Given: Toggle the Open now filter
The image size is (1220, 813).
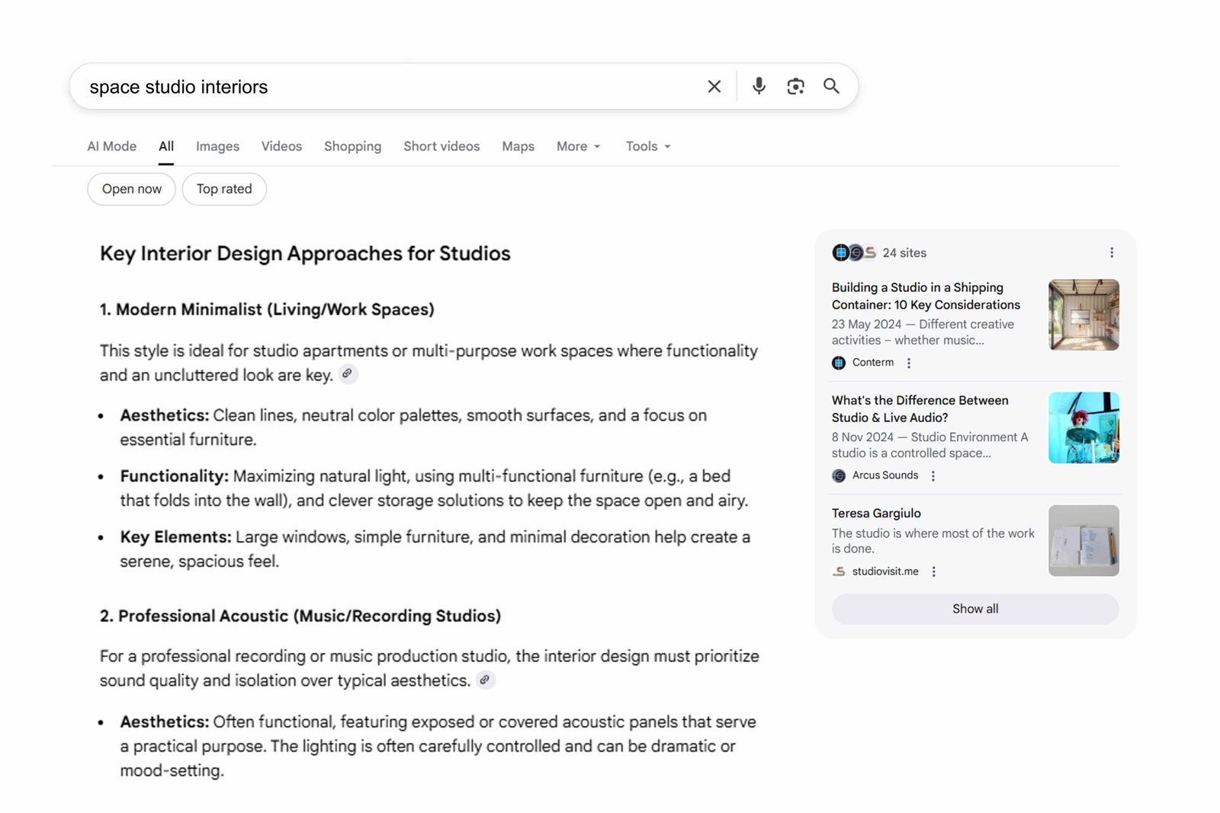Looking at the screenshot, I should pos(131,188).
